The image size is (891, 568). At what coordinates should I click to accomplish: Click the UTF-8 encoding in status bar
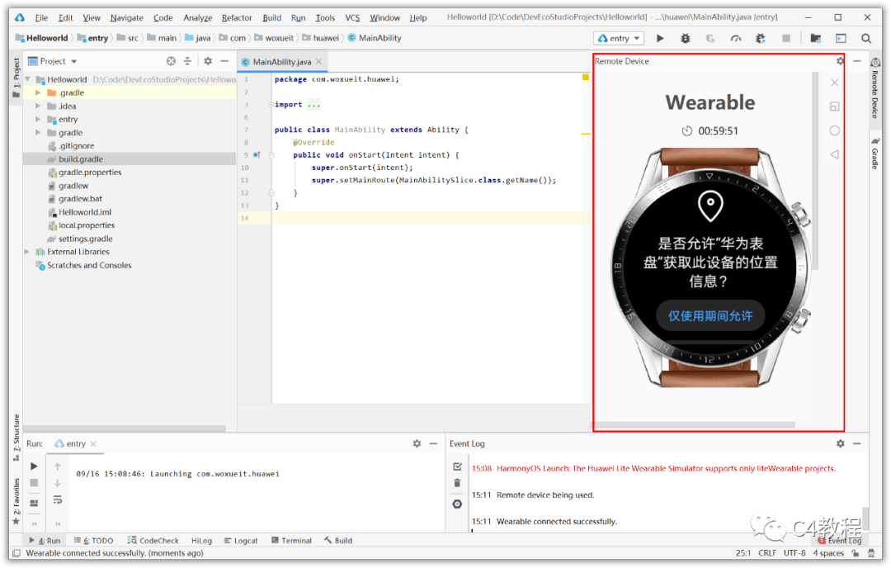(794, 553)
